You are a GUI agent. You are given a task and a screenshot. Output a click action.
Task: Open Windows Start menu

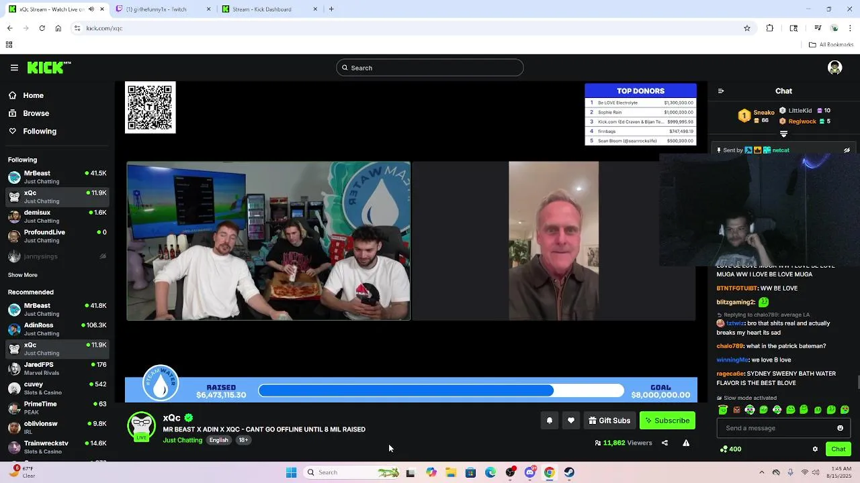tap(291, 472)
